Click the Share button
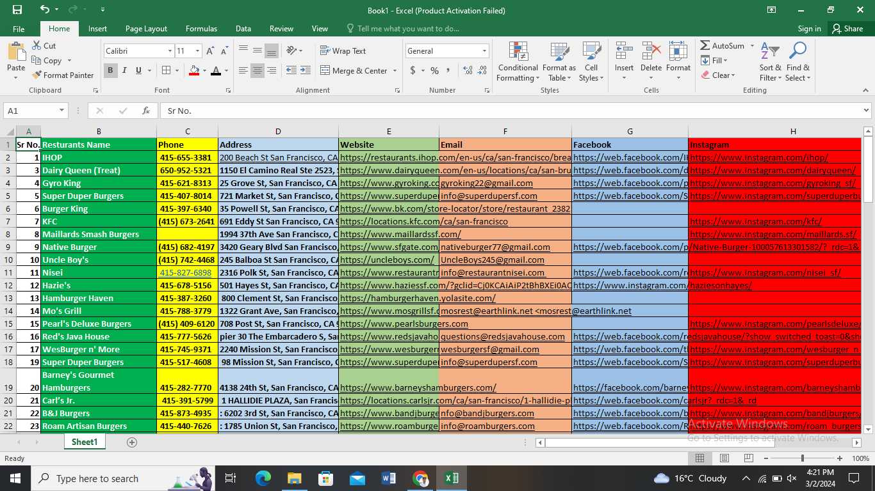The width and height of the screenshot is (875, 491). pyautogui.click(x=847, y=29)
